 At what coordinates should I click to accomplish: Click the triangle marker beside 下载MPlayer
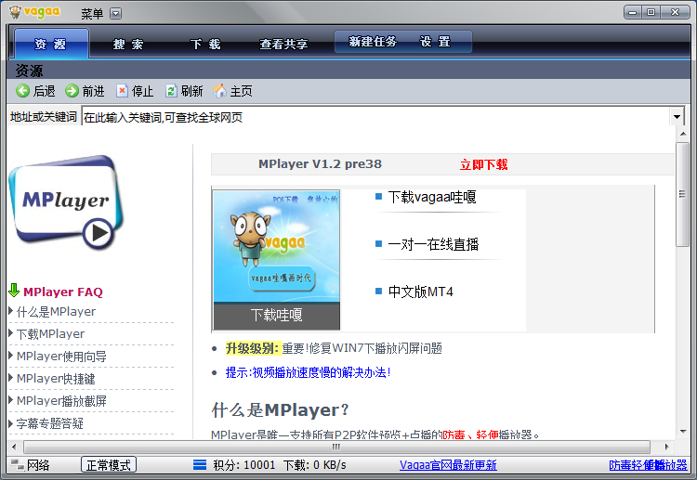10,333
